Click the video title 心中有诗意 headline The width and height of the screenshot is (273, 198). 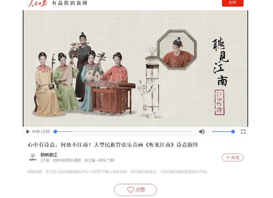click(x=113, y=145)
